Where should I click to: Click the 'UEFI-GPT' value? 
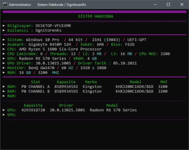point(137,40)
